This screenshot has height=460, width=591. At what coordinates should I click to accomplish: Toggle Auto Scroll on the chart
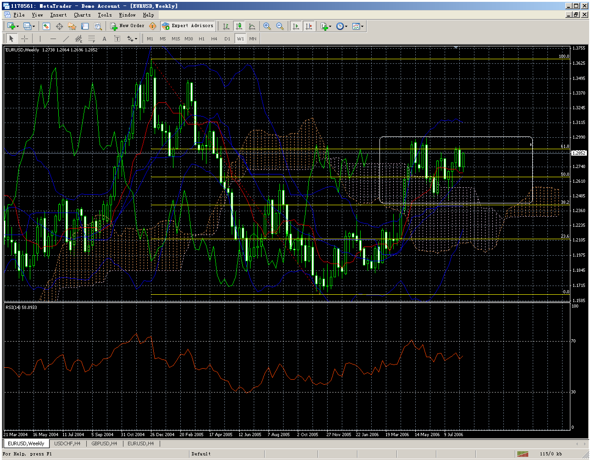296,26
